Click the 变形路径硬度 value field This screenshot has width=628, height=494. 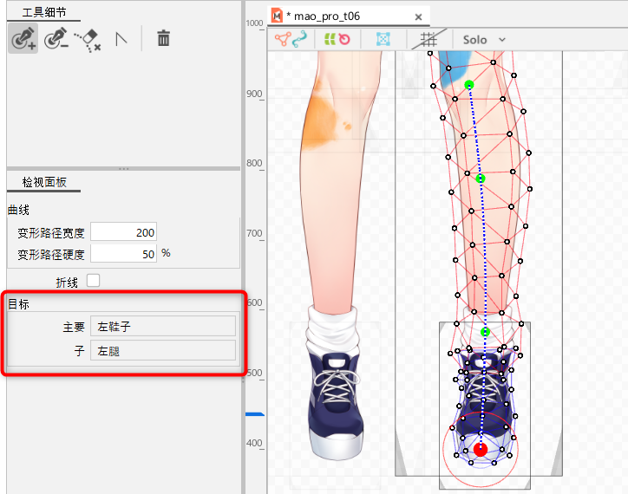click(x=123, y=254)
